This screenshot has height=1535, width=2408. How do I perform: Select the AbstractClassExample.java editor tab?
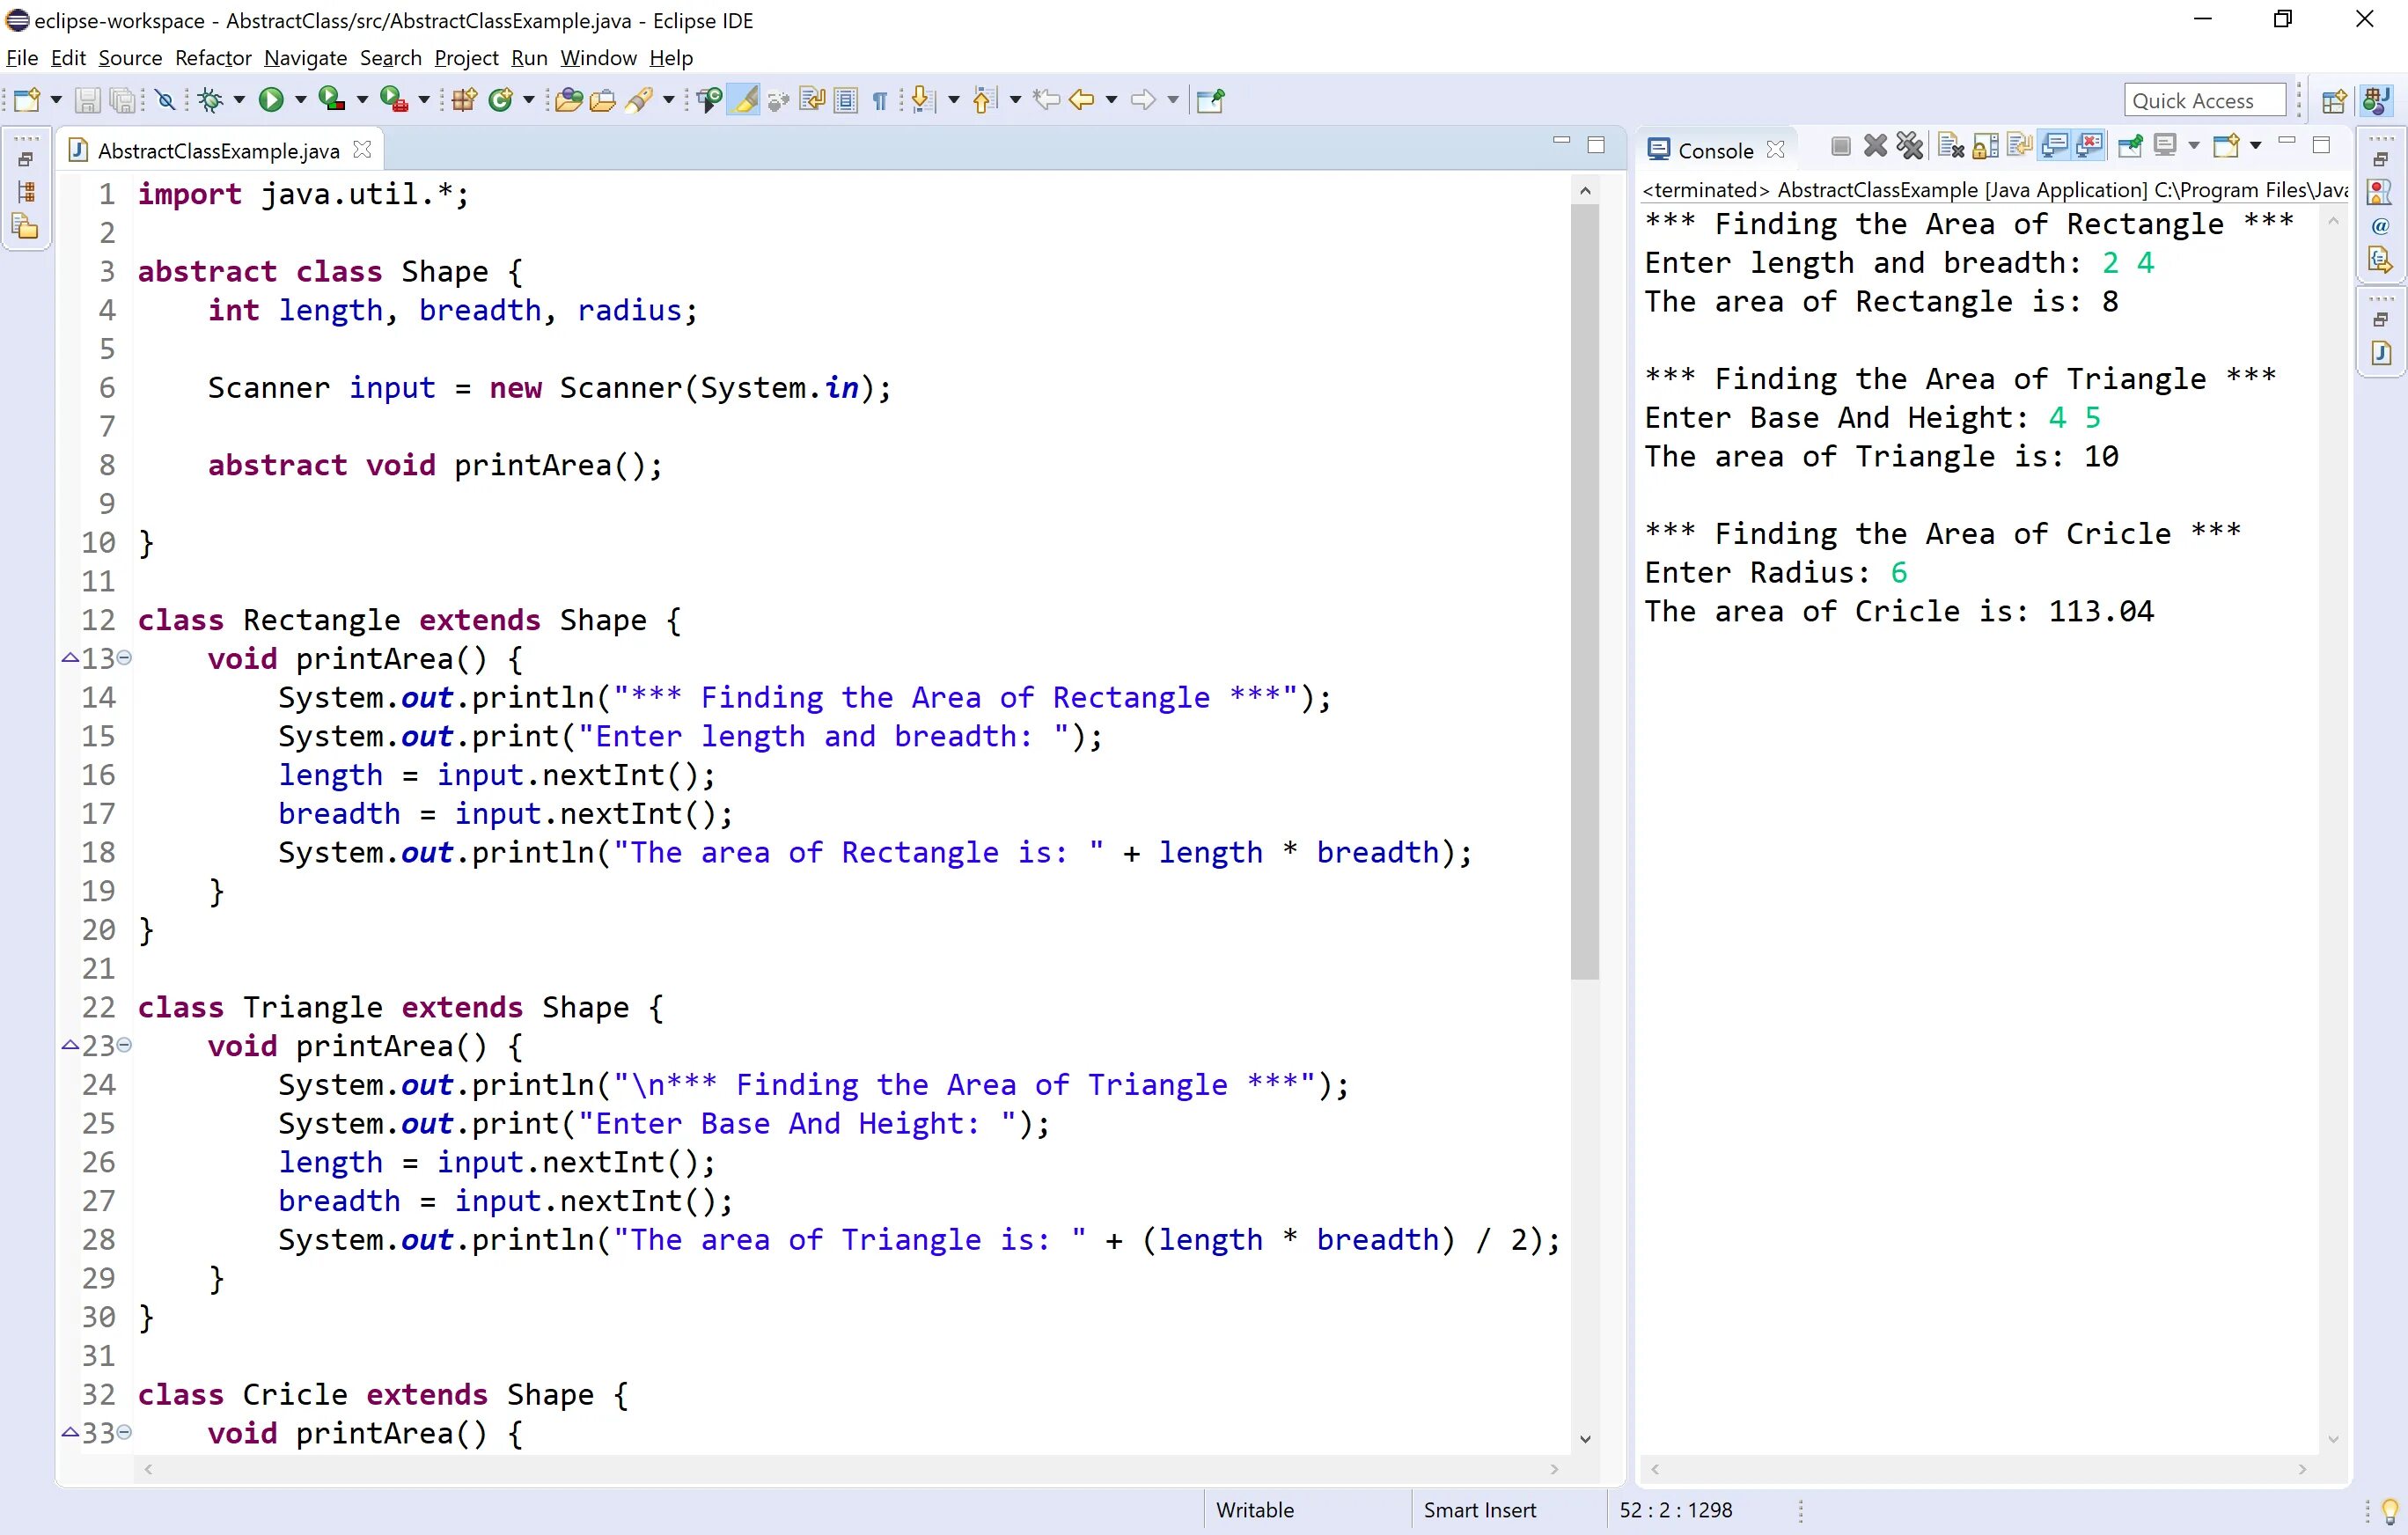point(218,151)
